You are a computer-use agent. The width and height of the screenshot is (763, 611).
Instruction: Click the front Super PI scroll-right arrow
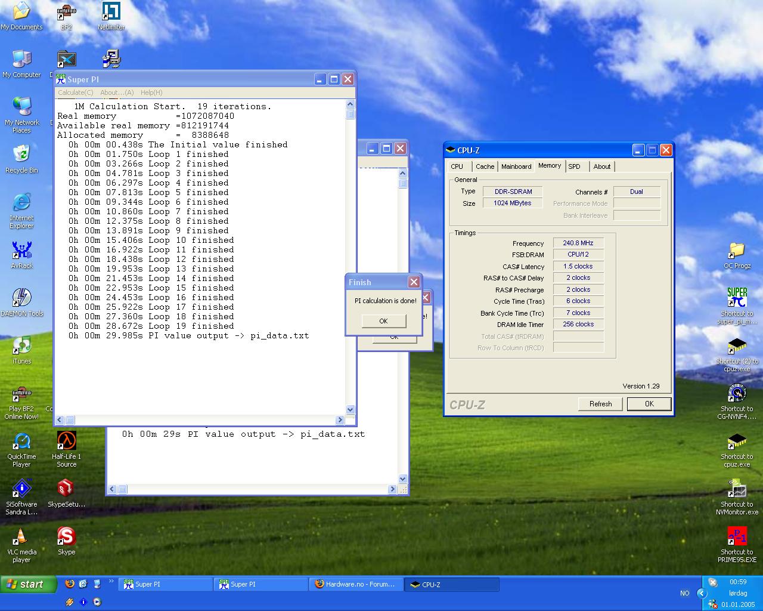(x=340, y=420)
